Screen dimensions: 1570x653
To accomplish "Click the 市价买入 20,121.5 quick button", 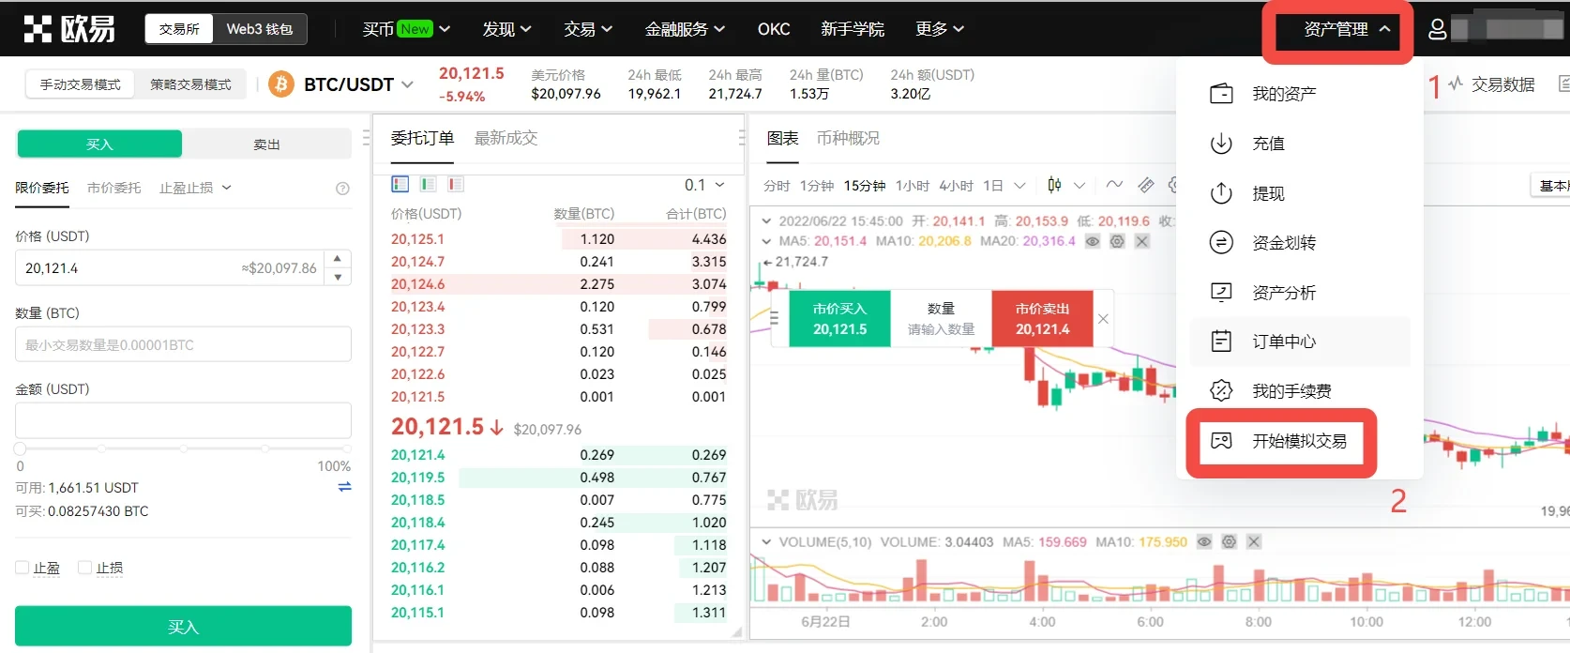I will tap(839, 319).
